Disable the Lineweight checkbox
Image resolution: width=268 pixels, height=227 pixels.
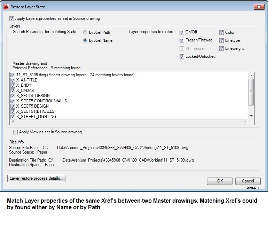point(221,48)
